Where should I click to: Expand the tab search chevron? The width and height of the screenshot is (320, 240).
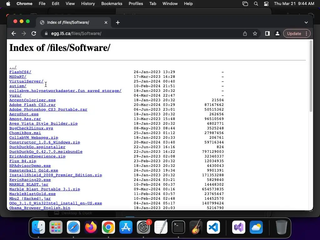coord(306,22)
